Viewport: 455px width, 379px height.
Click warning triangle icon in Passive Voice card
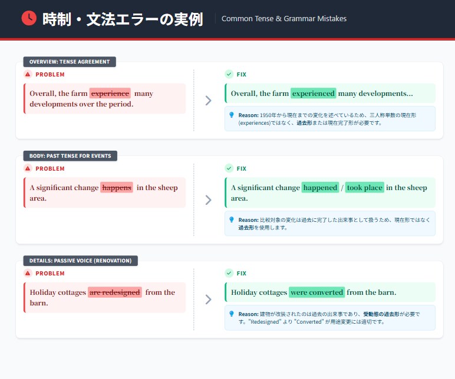point(28,273)
